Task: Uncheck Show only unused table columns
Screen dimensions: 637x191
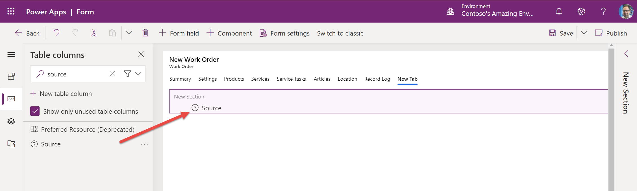Action: pyautogui.click(x=35, y=111)
